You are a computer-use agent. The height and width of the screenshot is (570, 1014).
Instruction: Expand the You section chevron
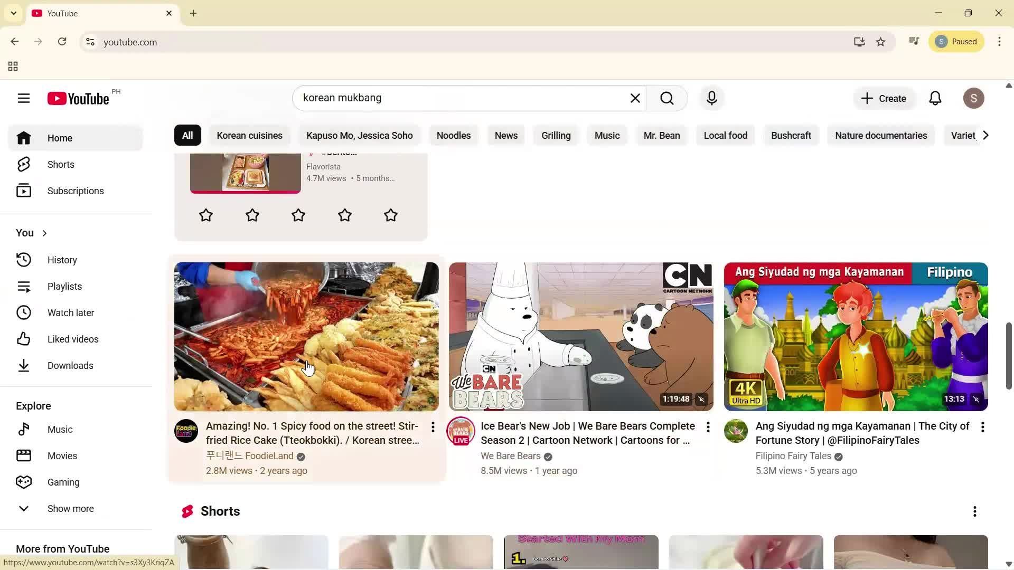[x=44, y=232]
